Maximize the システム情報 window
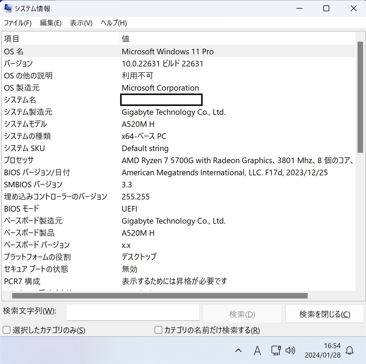This screenshot has width=366, height=364. [326, 9]
